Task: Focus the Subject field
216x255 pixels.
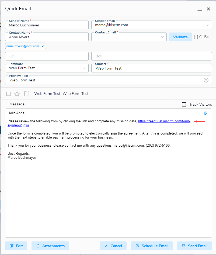Action: point(152,68)
